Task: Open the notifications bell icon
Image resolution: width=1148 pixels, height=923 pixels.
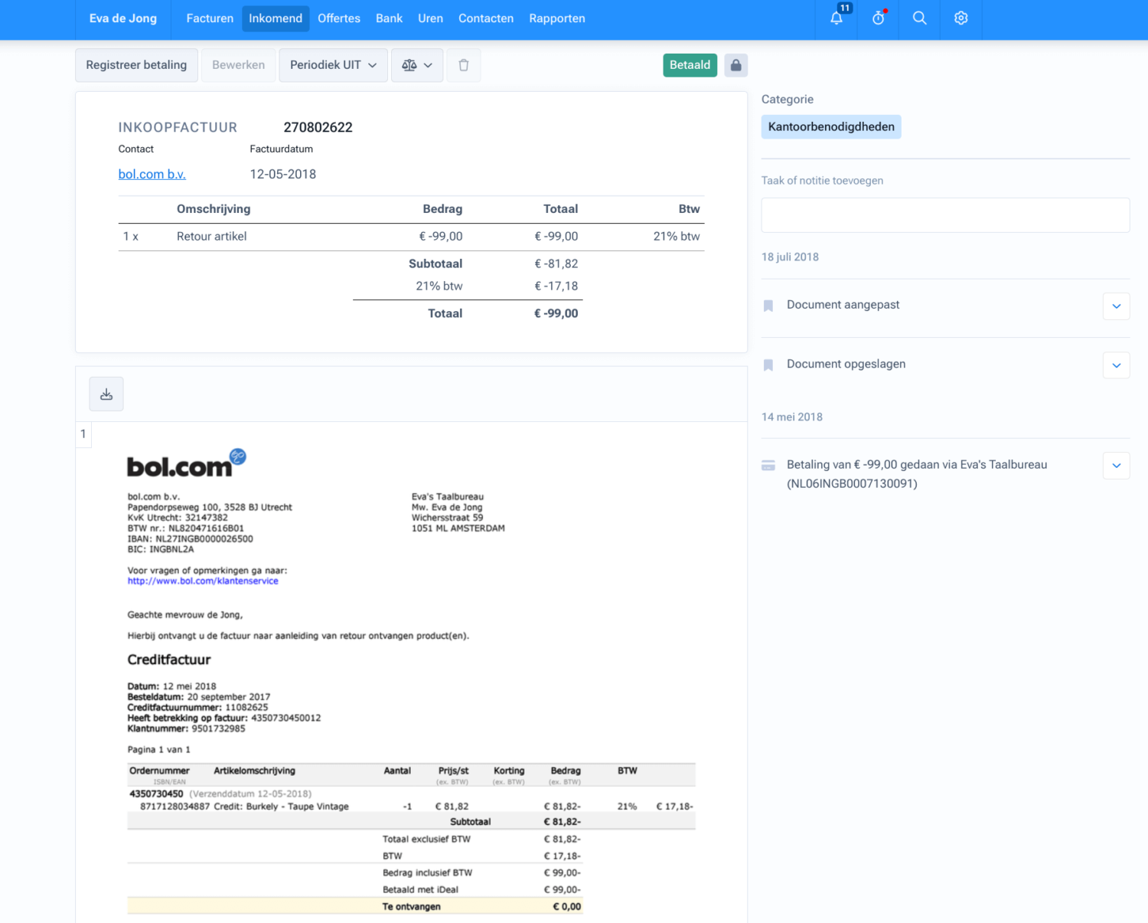Action: [837, 18]
